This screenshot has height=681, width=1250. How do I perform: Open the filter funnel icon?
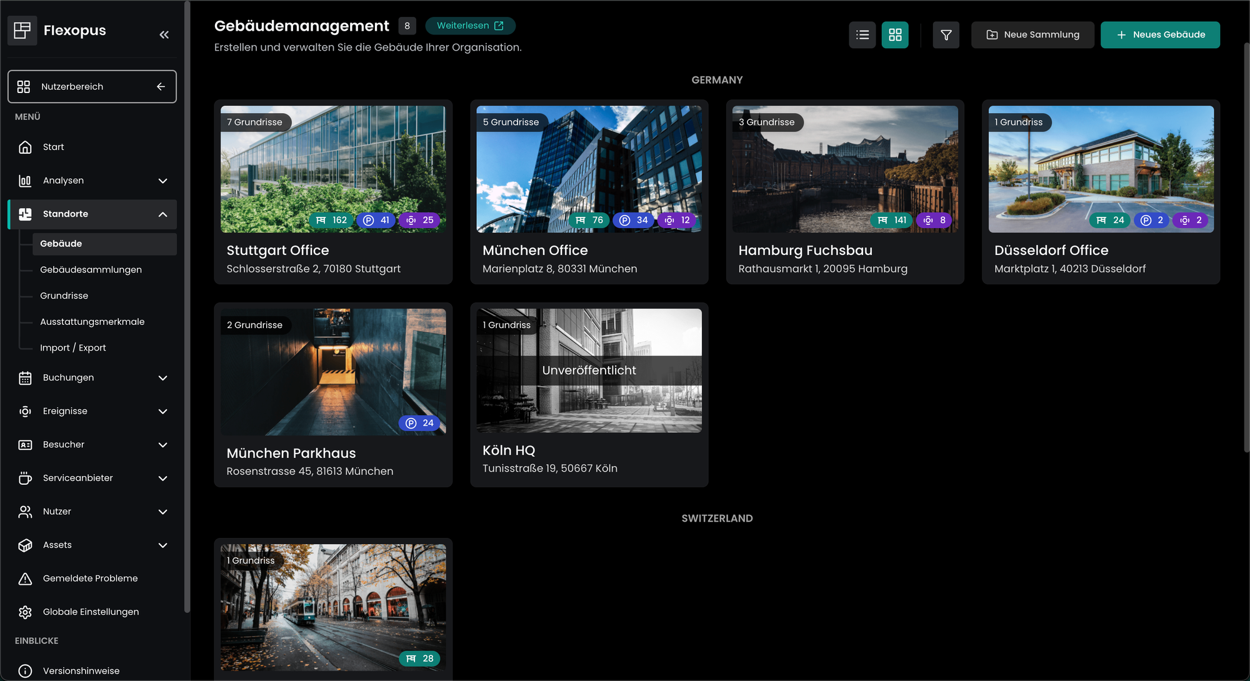(946, 35)
